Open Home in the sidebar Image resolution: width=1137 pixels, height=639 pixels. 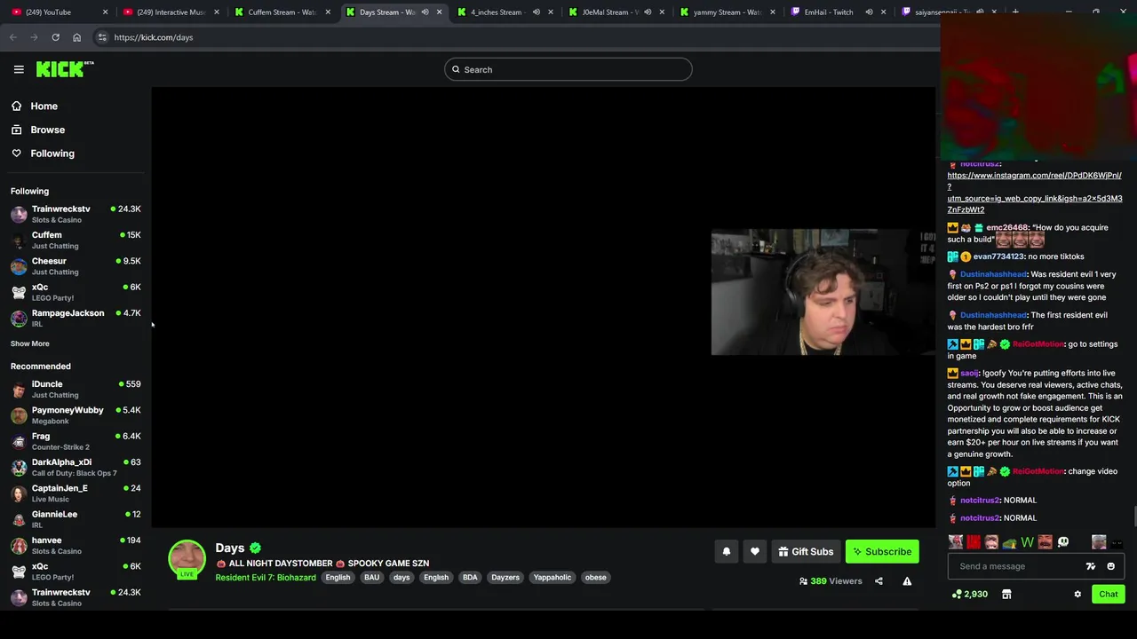[x=44, y=106]
